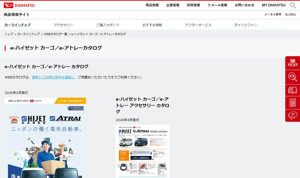Open 企業情報 in top navigation
This screenshot has height=178, width=300.
(173, 5)
